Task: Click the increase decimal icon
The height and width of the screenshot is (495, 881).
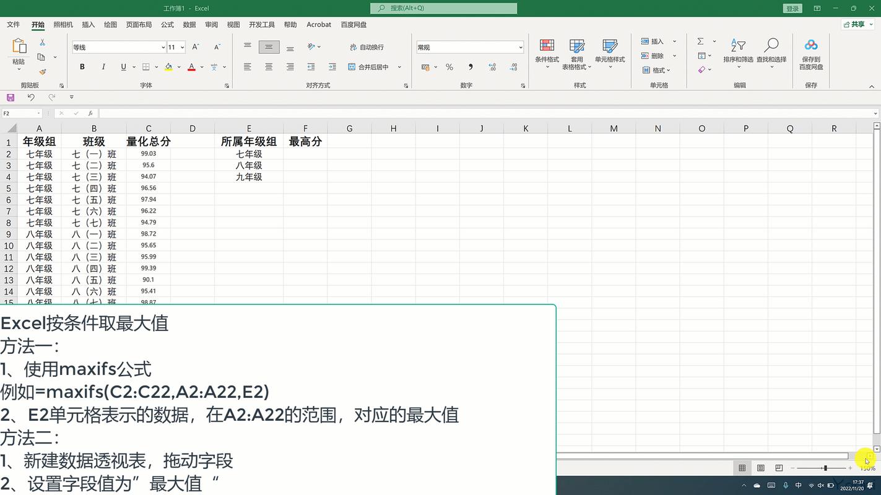Action: click(x=492, y=67)
